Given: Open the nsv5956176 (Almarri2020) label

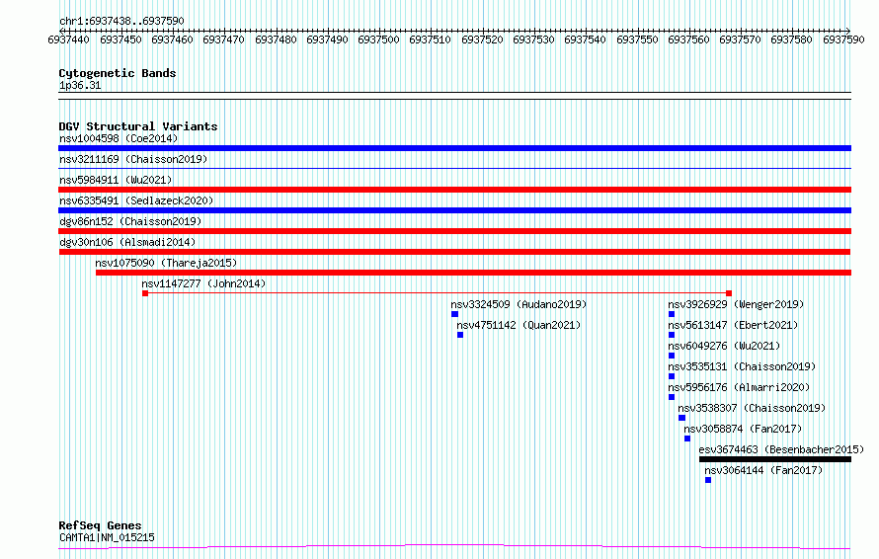Looking at the screenshot, I should 739,387.
